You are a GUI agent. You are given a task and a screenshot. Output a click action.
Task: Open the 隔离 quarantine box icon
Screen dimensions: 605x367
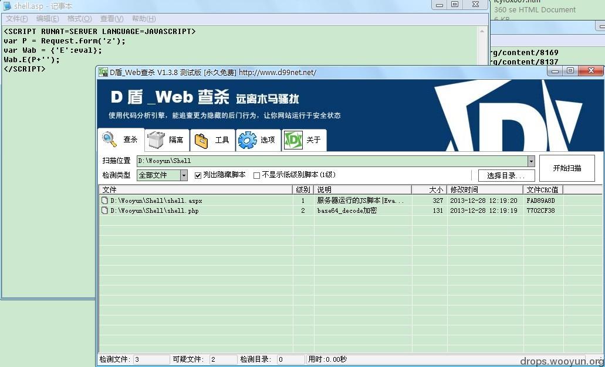[x=156, y=140]
